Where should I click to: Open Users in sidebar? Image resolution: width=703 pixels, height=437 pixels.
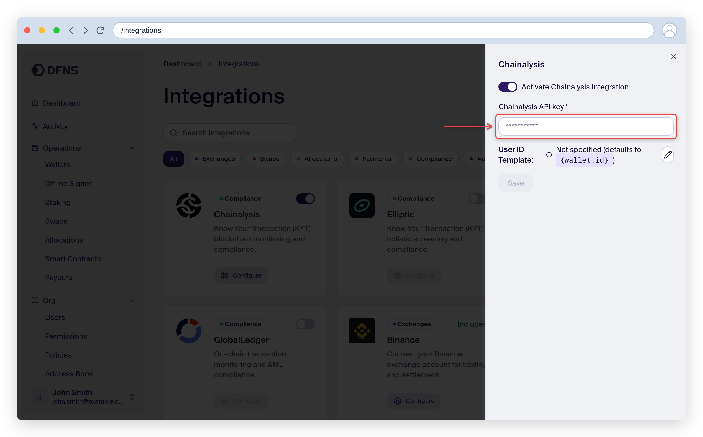click(55, 317)
